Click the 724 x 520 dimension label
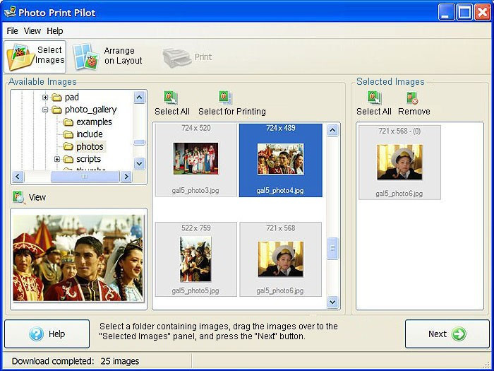Image resolution: width=494 pixels, height=371 pixels. click(196, 128)
